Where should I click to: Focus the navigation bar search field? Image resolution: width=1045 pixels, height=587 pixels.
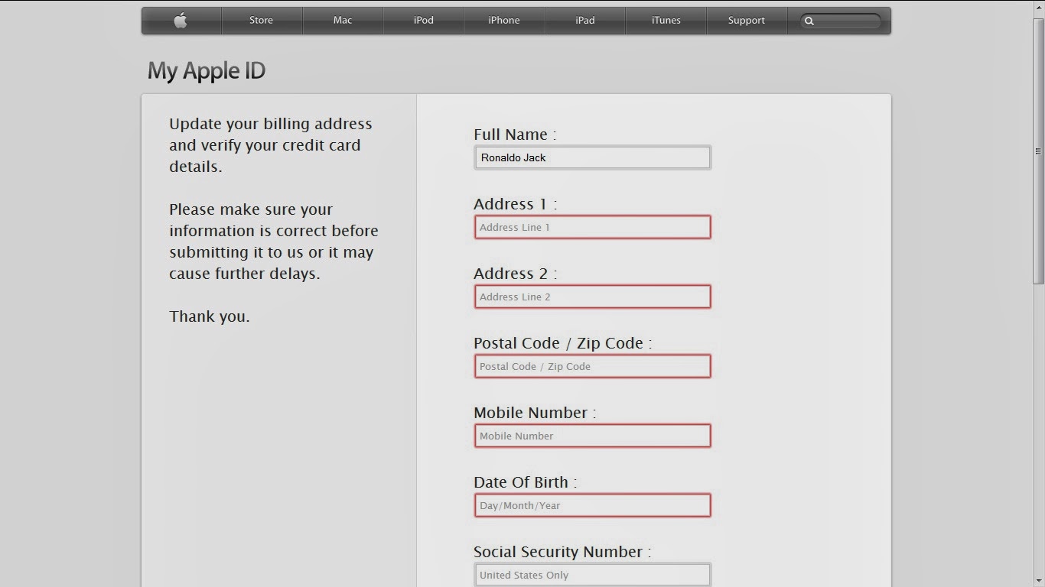840,21
